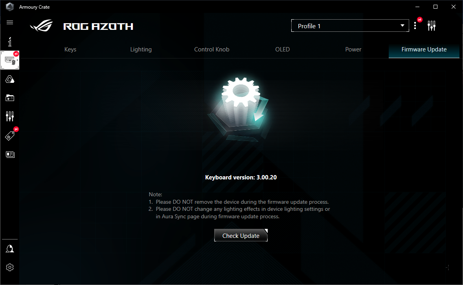Screen dimensions: 463x285
Task: Open the equalizer settings icon beside profile
Action: coord(432,26)
